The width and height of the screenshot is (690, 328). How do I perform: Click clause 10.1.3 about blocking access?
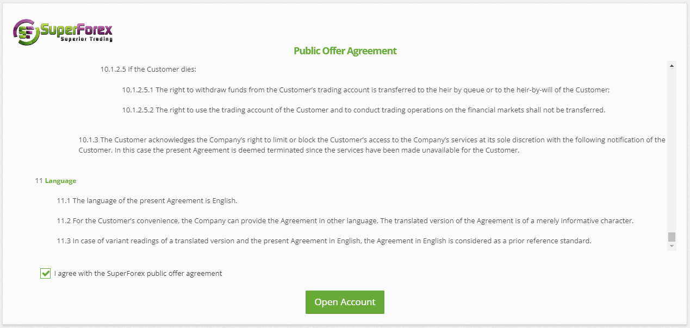coord(372,145)
